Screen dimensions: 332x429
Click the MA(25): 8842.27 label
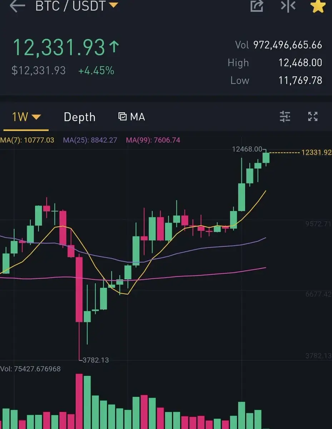click(x=90, y=140)
